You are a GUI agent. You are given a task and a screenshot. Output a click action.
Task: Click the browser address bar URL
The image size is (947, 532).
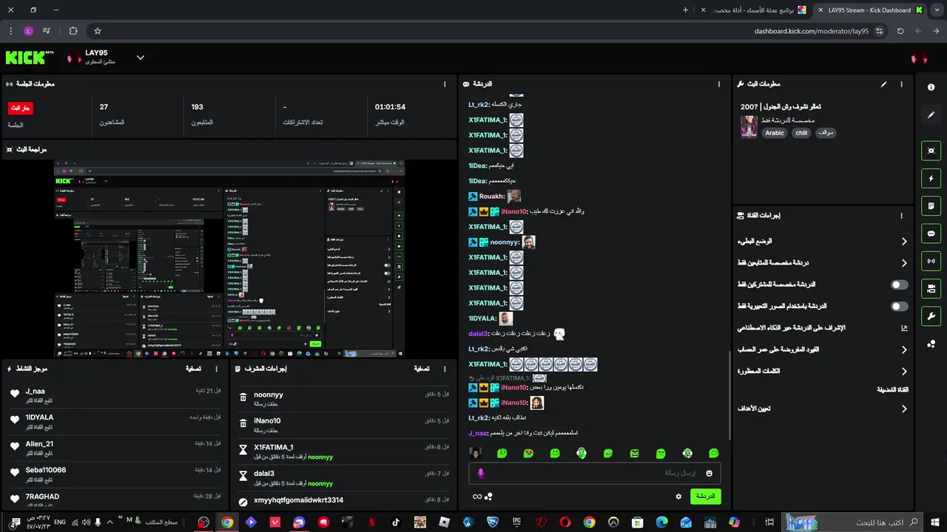pos(812,31)
